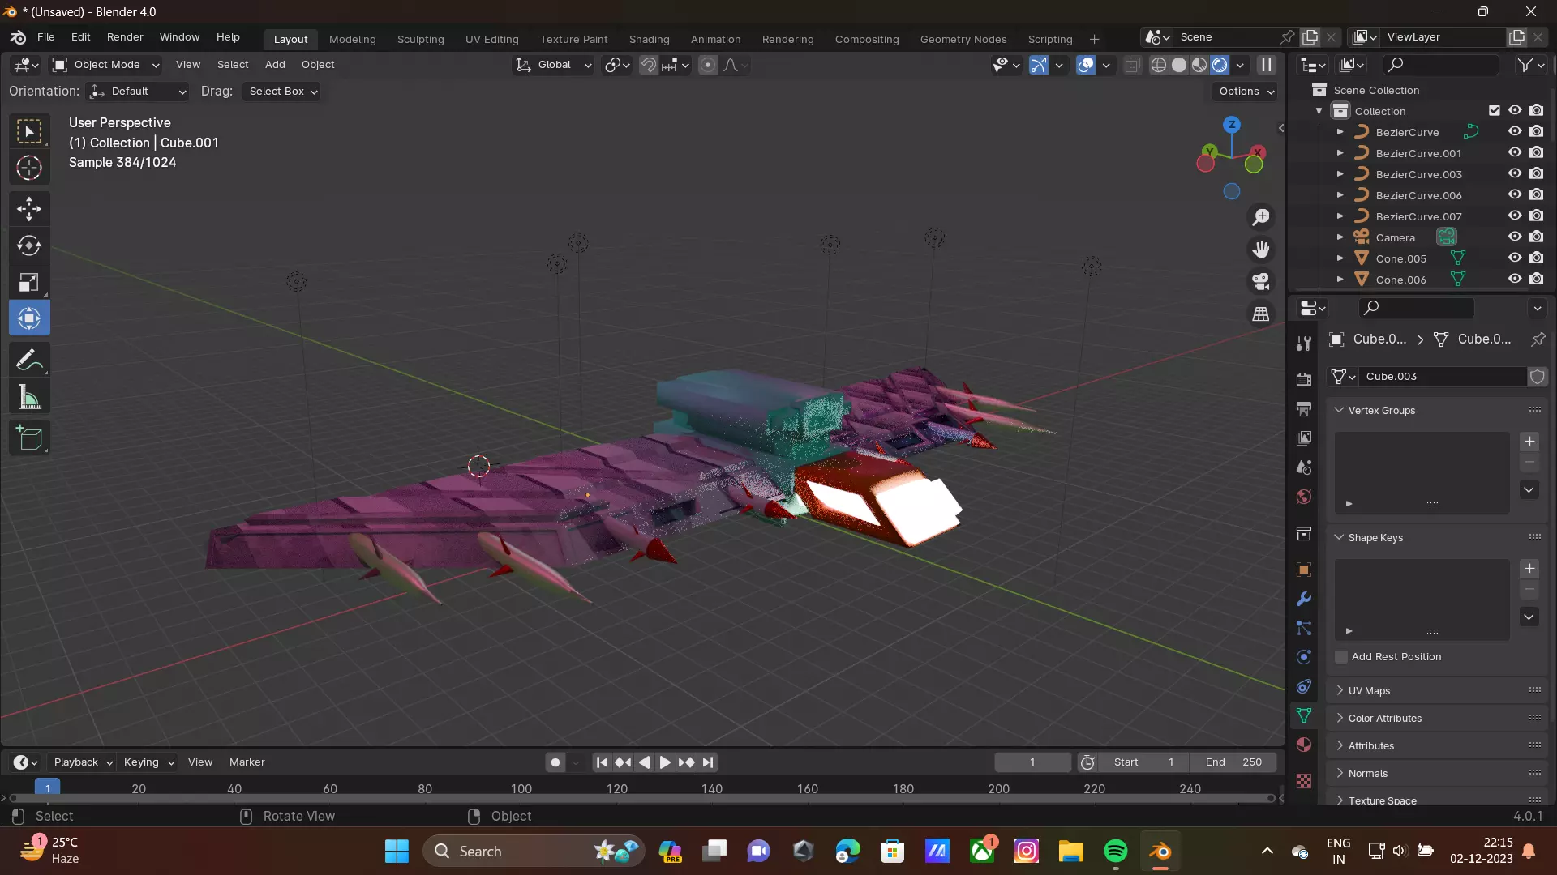Open the Render menu
The height and width of the screenshot is (875, 1557).
(x=125, y=37)
